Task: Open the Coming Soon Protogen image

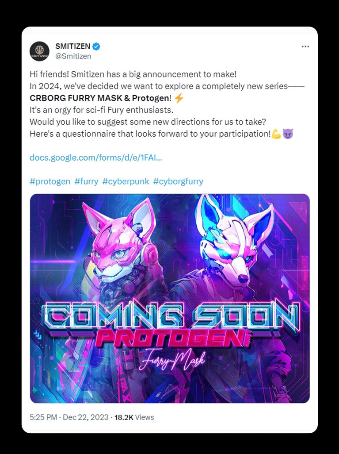Action: click(170, 298)
